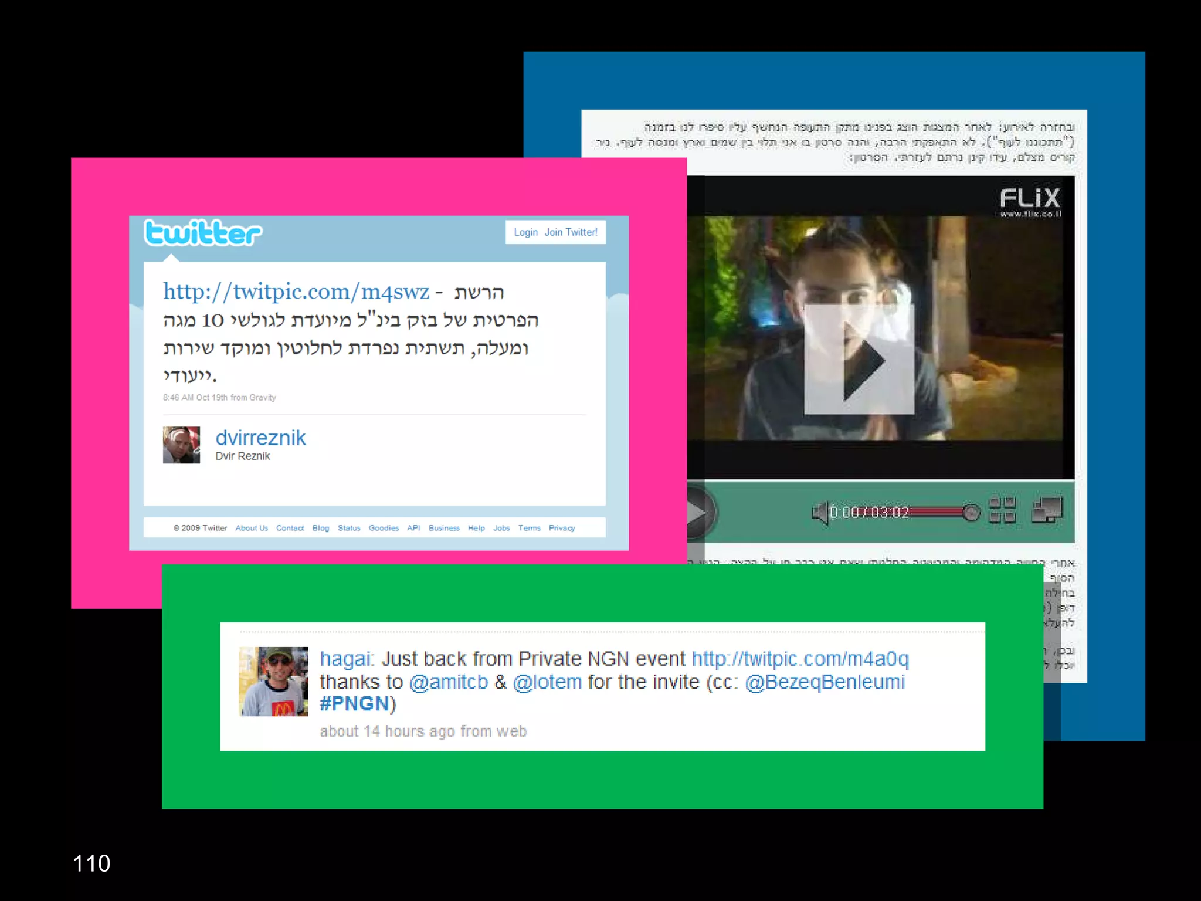Mute the video with speaker icon

(x=819, y=513)
